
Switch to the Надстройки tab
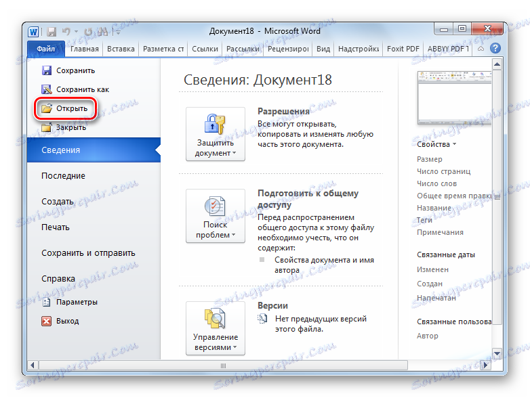(359, 49)
